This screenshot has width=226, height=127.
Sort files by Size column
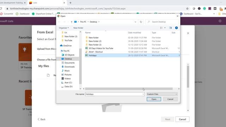tap(173, 33)
